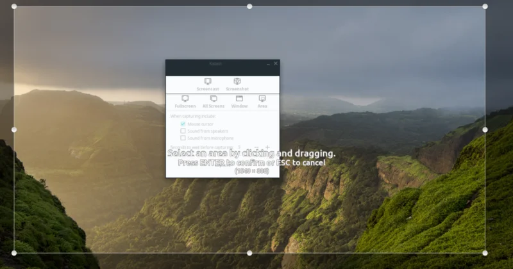
Task: Click the left-middle selection handle
Action: [14, 130]
